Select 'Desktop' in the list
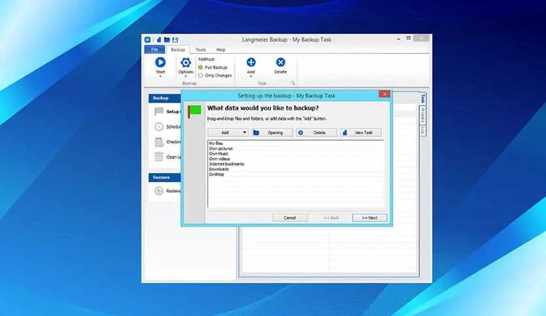This screenshot has width=546, height=316. pos(216,174)
